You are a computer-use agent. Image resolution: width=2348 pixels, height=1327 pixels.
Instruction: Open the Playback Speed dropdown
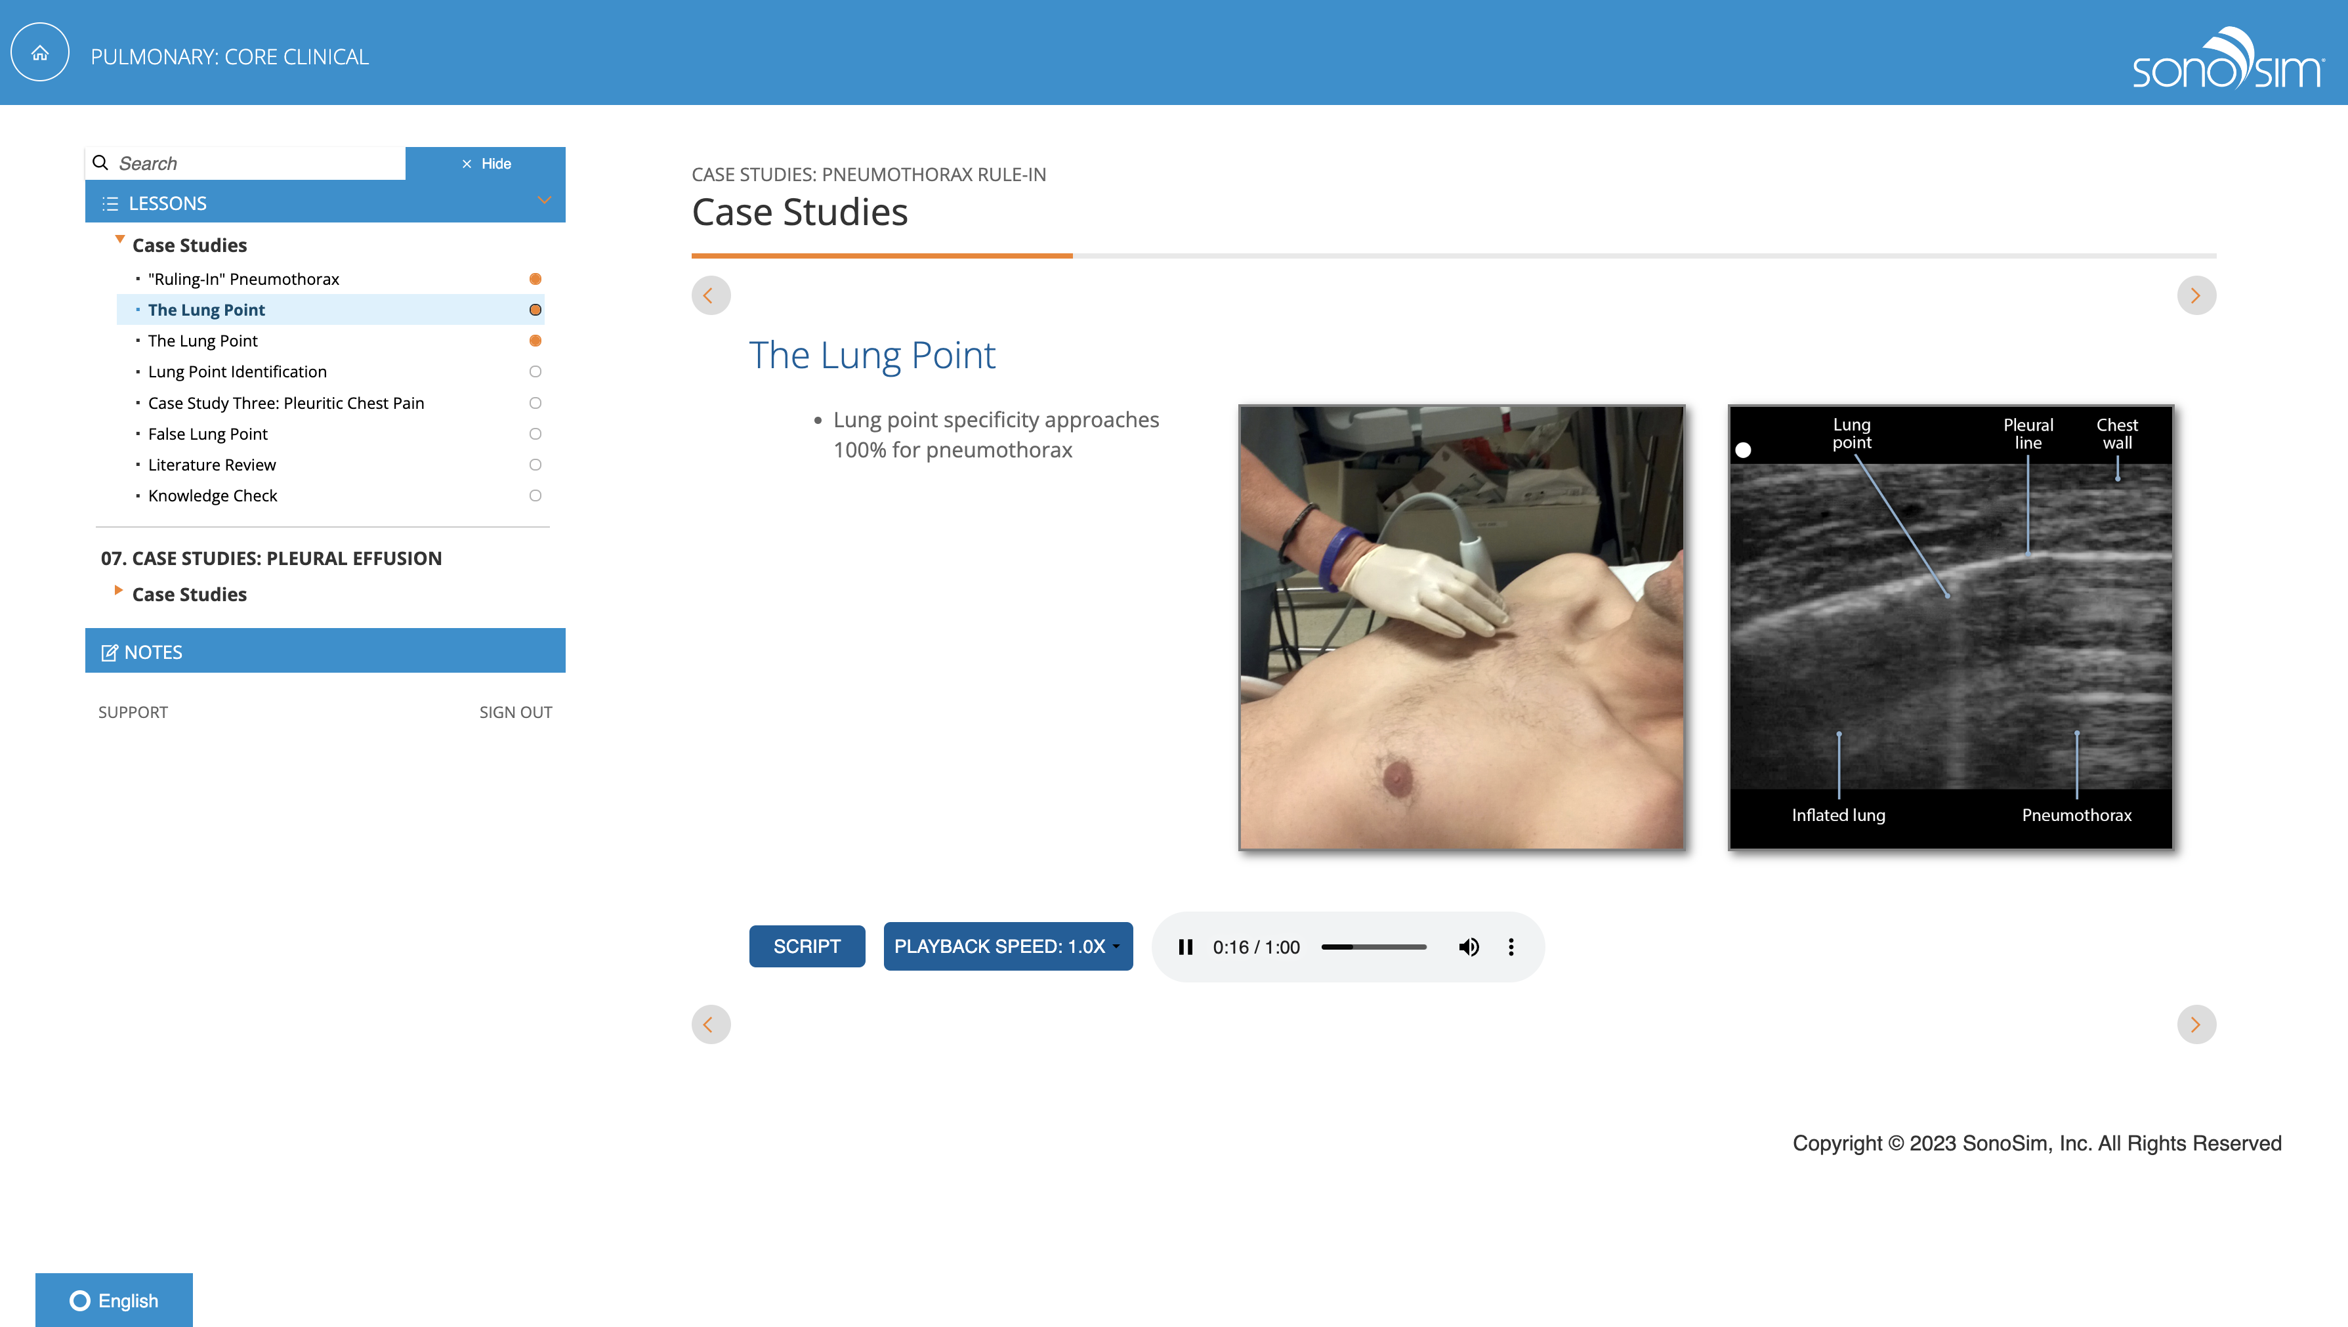(x=1007, y=946)
